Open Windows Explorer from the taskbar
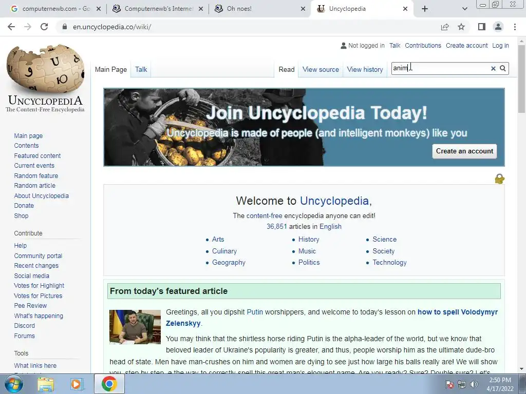 coord(46,384)
